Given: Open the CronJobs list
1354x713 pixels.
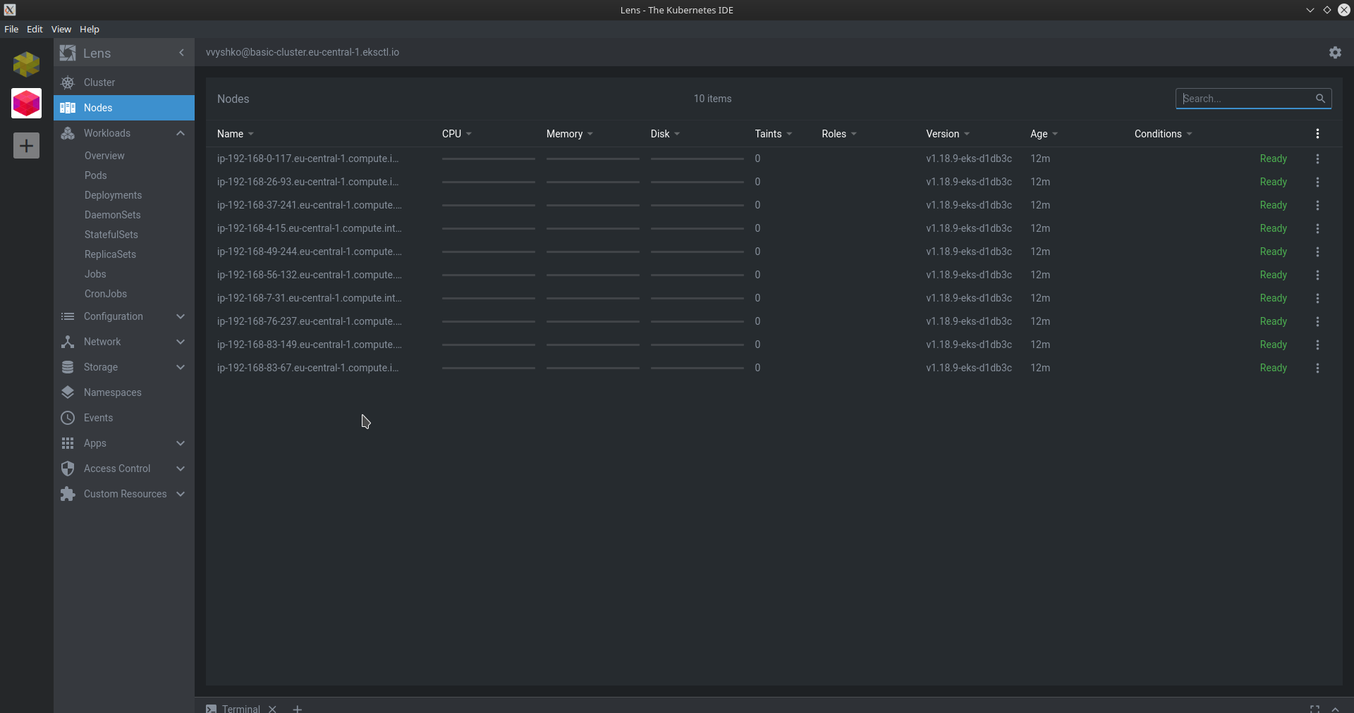Looking at the screenshot, I should tap(106, 294).
